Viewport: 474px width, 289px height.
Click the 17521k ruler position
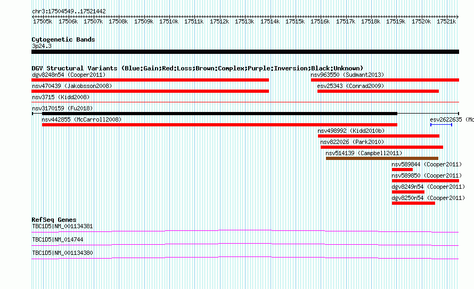pyautogui.click(x=446, y=21)
